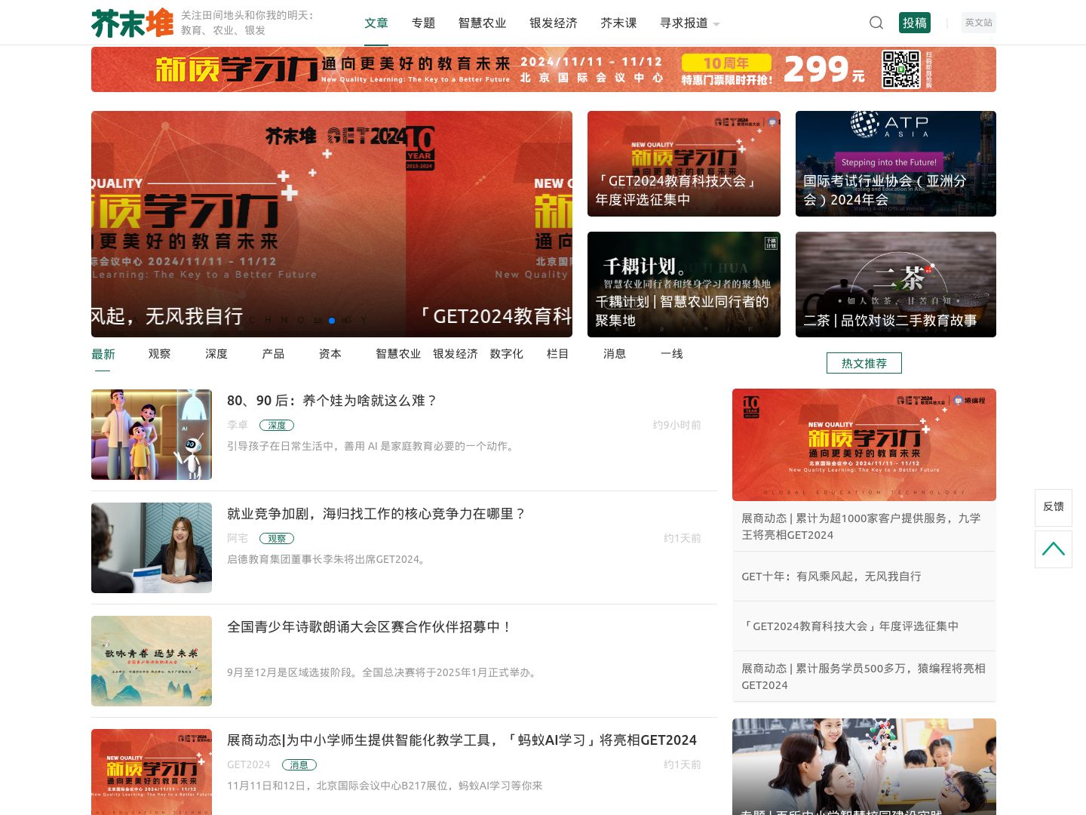
Task: Click summary text 引导孩子在日常生活中
Action: 373,447
